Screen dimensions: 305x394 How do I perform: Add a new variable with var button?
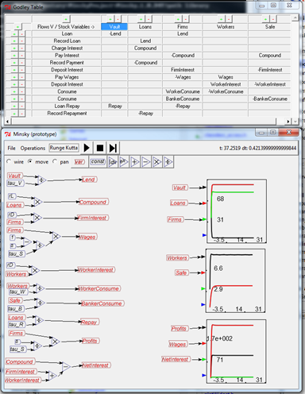[79, 162]
